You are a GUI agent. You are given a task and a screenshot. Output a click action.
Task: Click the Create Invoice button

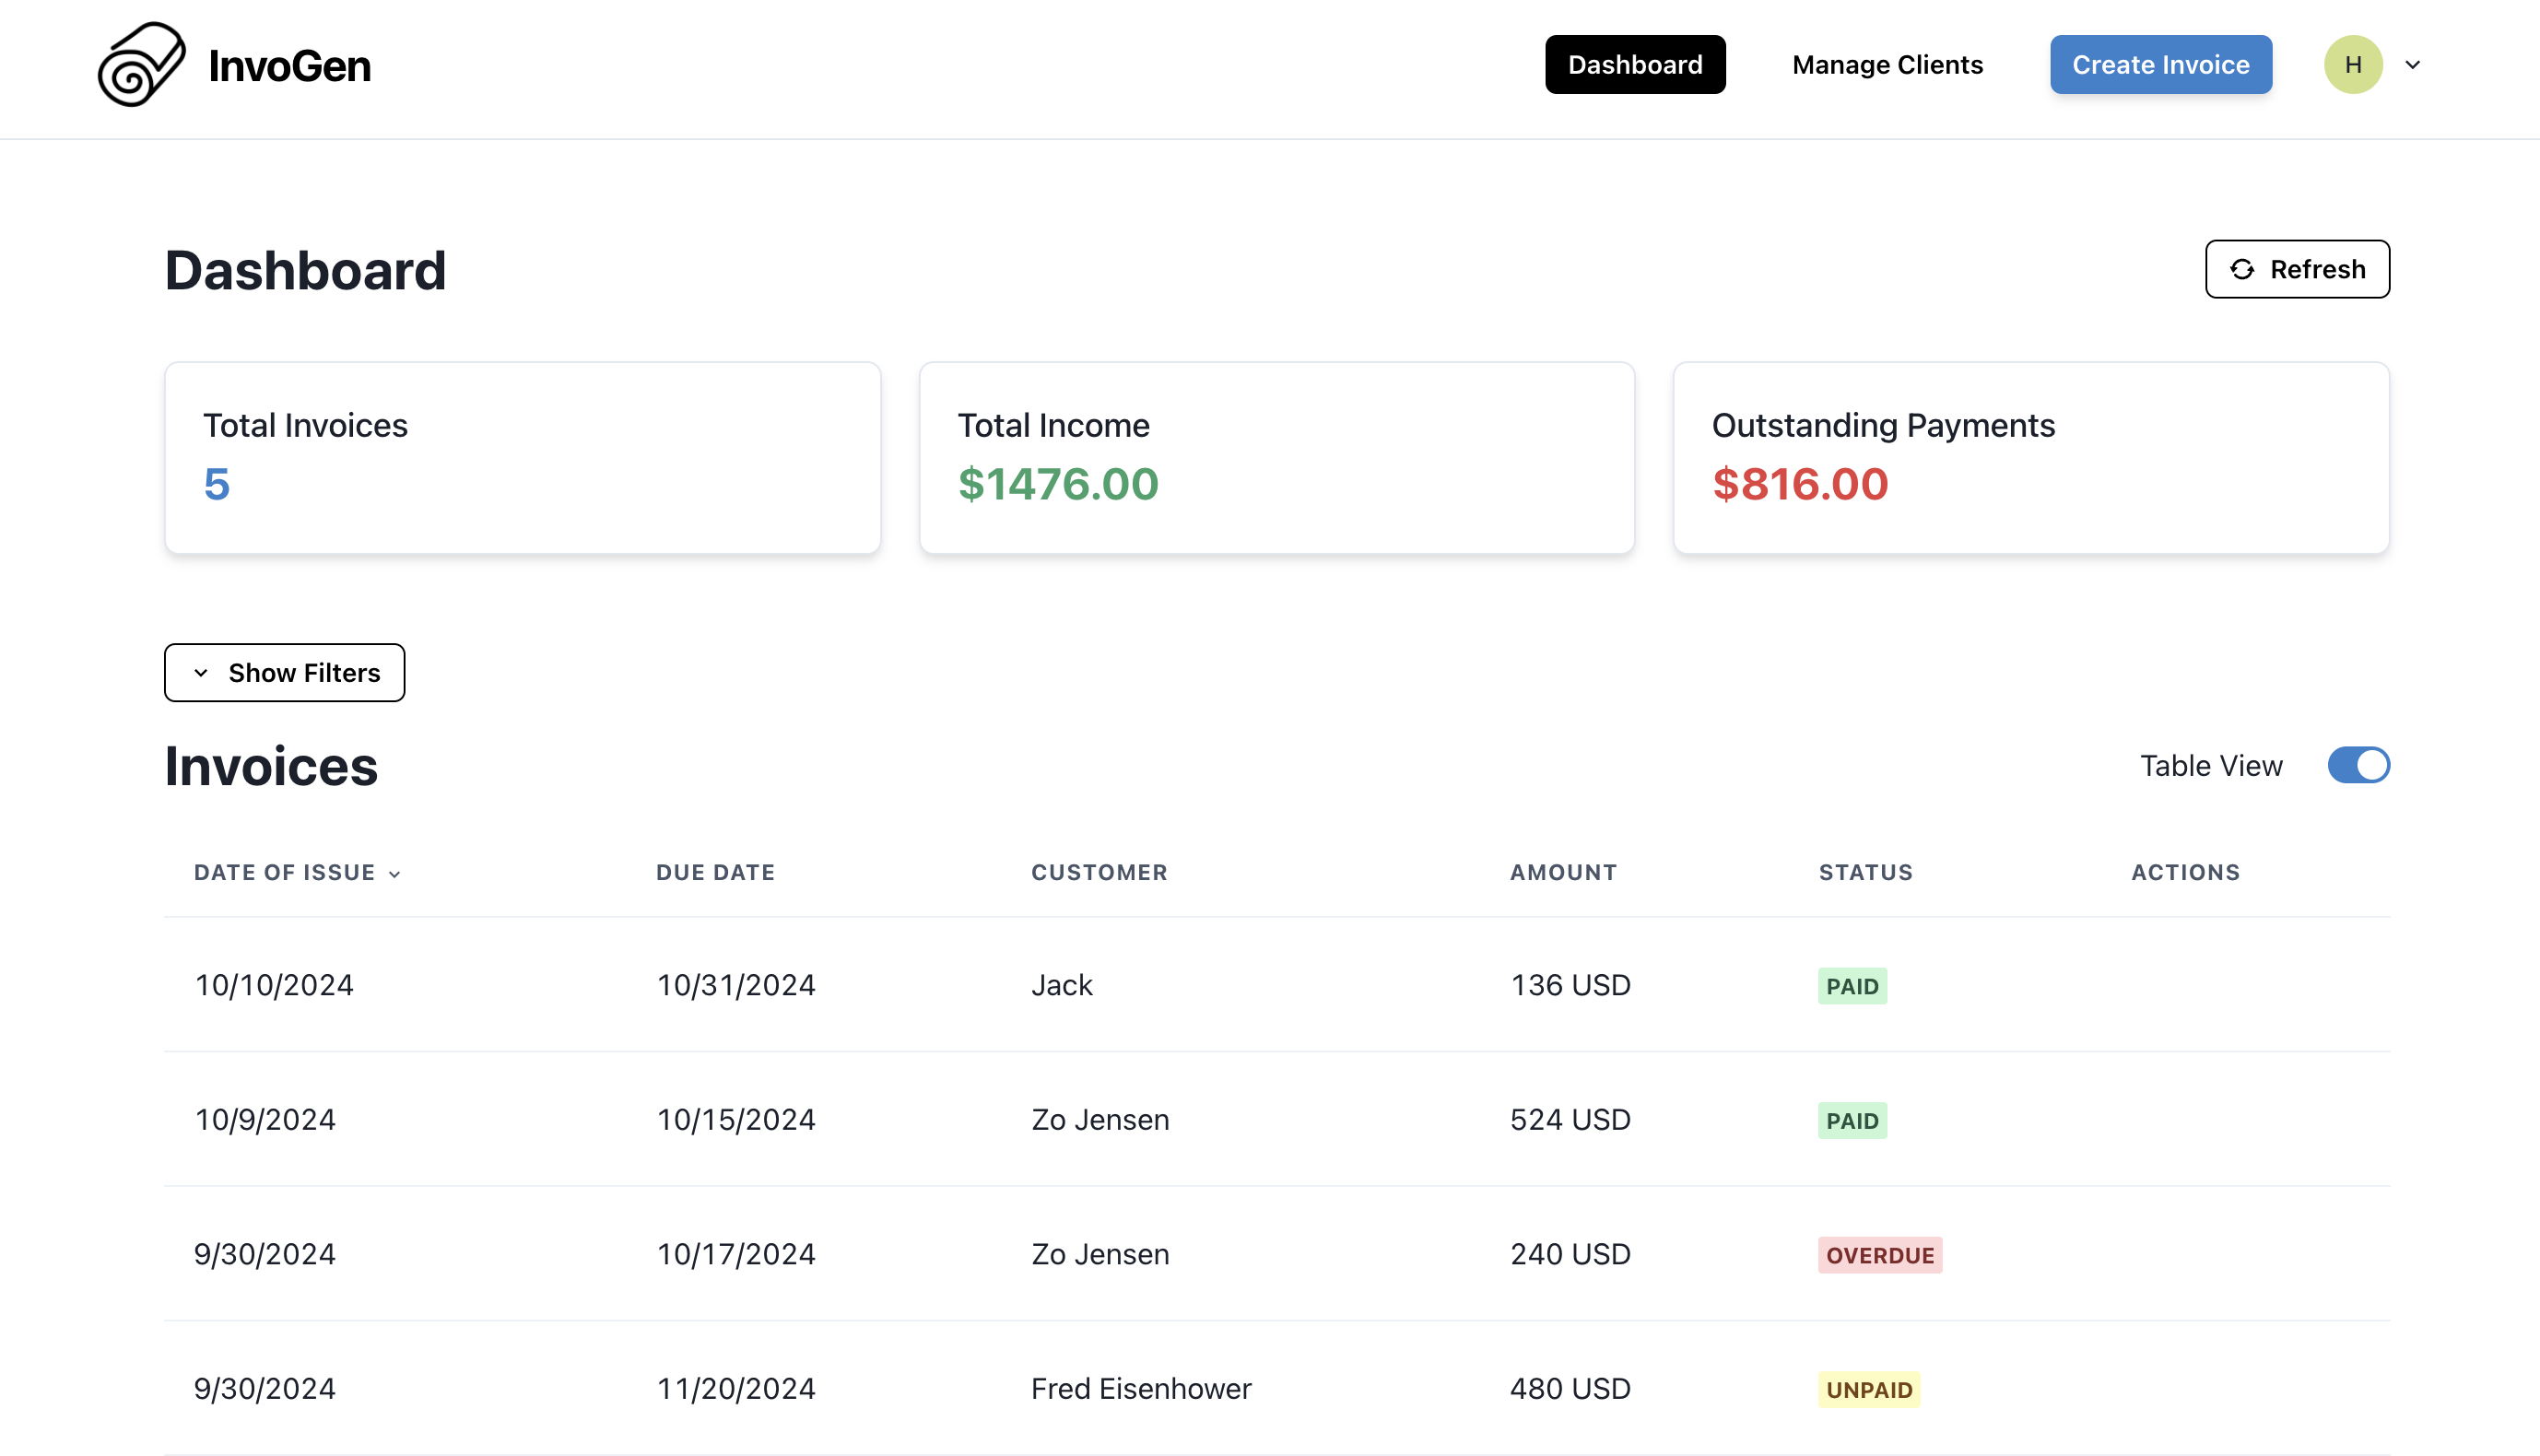coord(2160,64)
